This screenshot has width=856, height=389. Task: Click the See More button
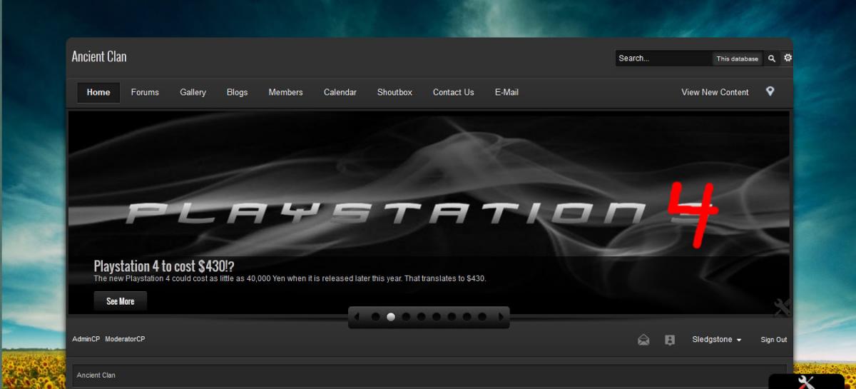tap(121, 301)
